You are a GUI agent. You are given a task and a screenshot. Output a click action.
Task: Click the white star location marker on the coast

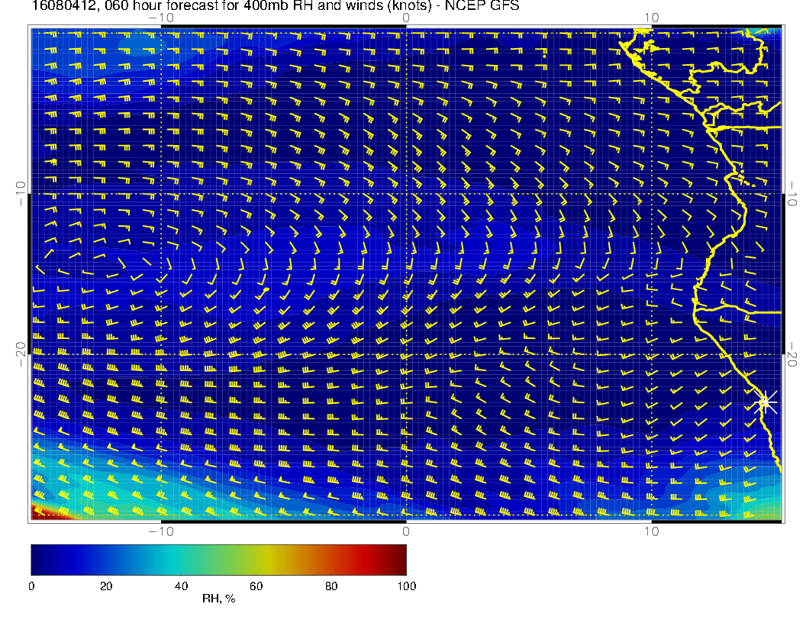[x=765, y=402]
